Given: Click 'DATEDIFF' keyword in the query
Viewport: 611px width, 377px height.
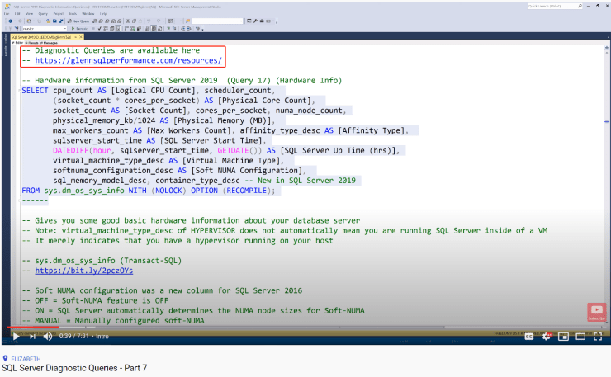Looking at the screenshot, I should (x=70, y=150).
